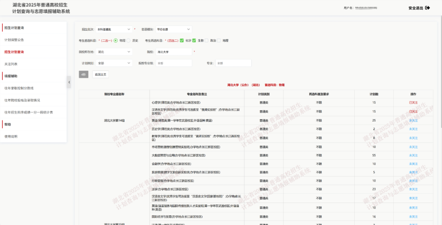Image resolution: width=442 pixels, height=225 pixels.
Task: Click the plan count 23 cell
Action: click(374, 189)
